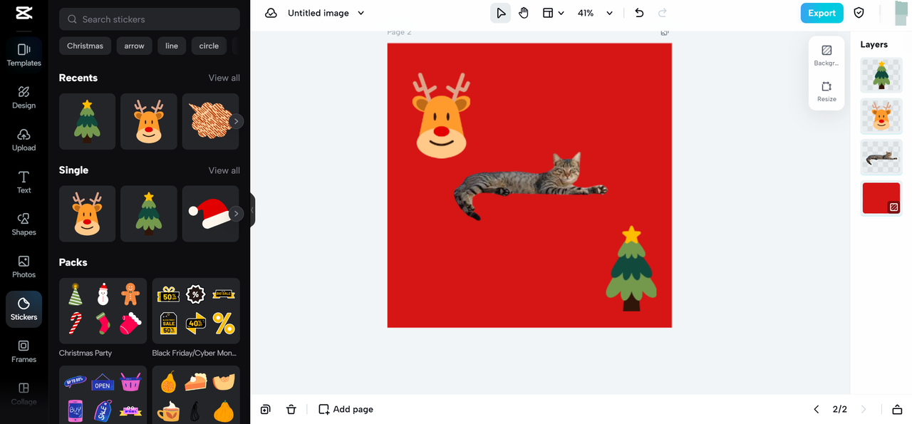912x424 pixels.
Task: Select the Stickers sidebar tab
Action: pyautogui.click(x=24, y=309)
